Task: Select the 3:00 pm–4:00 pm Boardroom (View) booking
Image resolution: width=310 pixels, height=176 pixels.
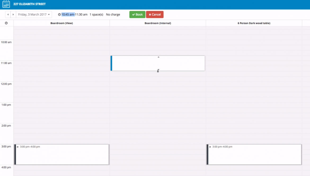Action: (x=61, y=154)
